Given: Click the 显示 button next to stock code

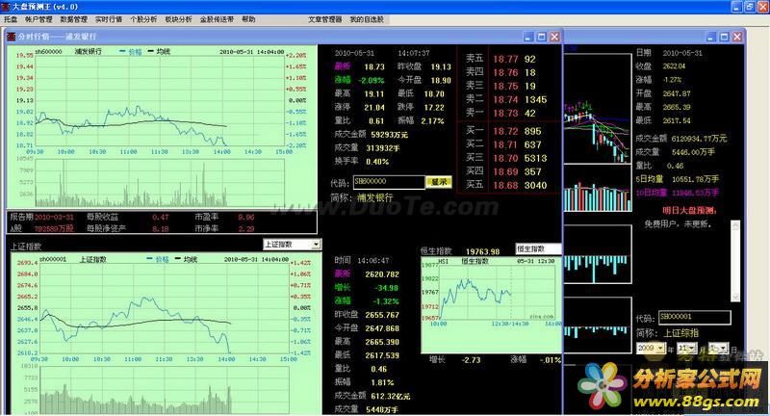Looking at the screenshot, I should [439, 182].
